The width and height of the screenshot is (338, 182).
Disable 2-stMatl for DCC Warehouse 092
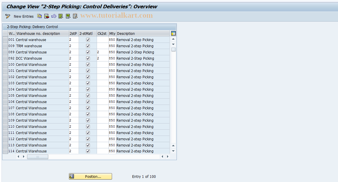[88, 58]
